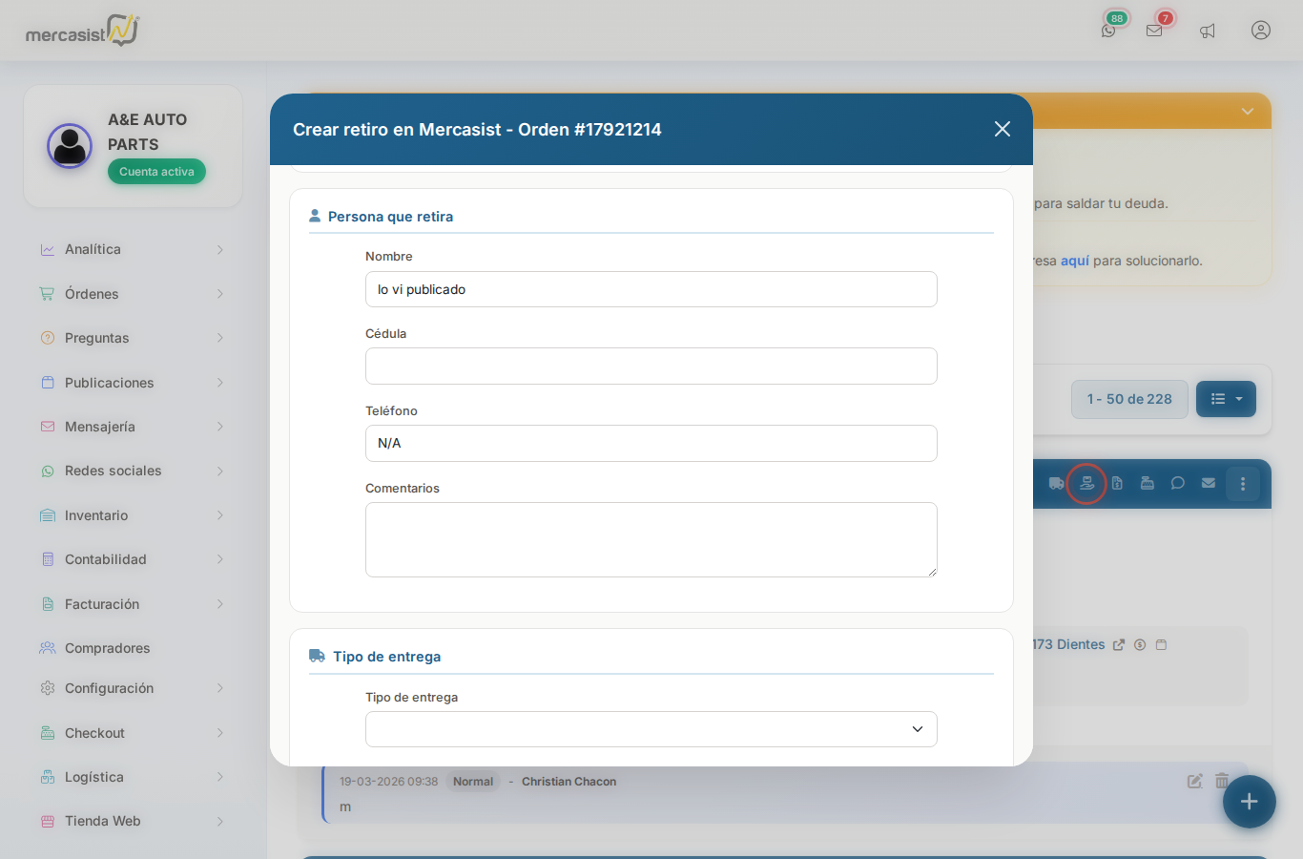Open the user account profile icon

[1261, 30]
